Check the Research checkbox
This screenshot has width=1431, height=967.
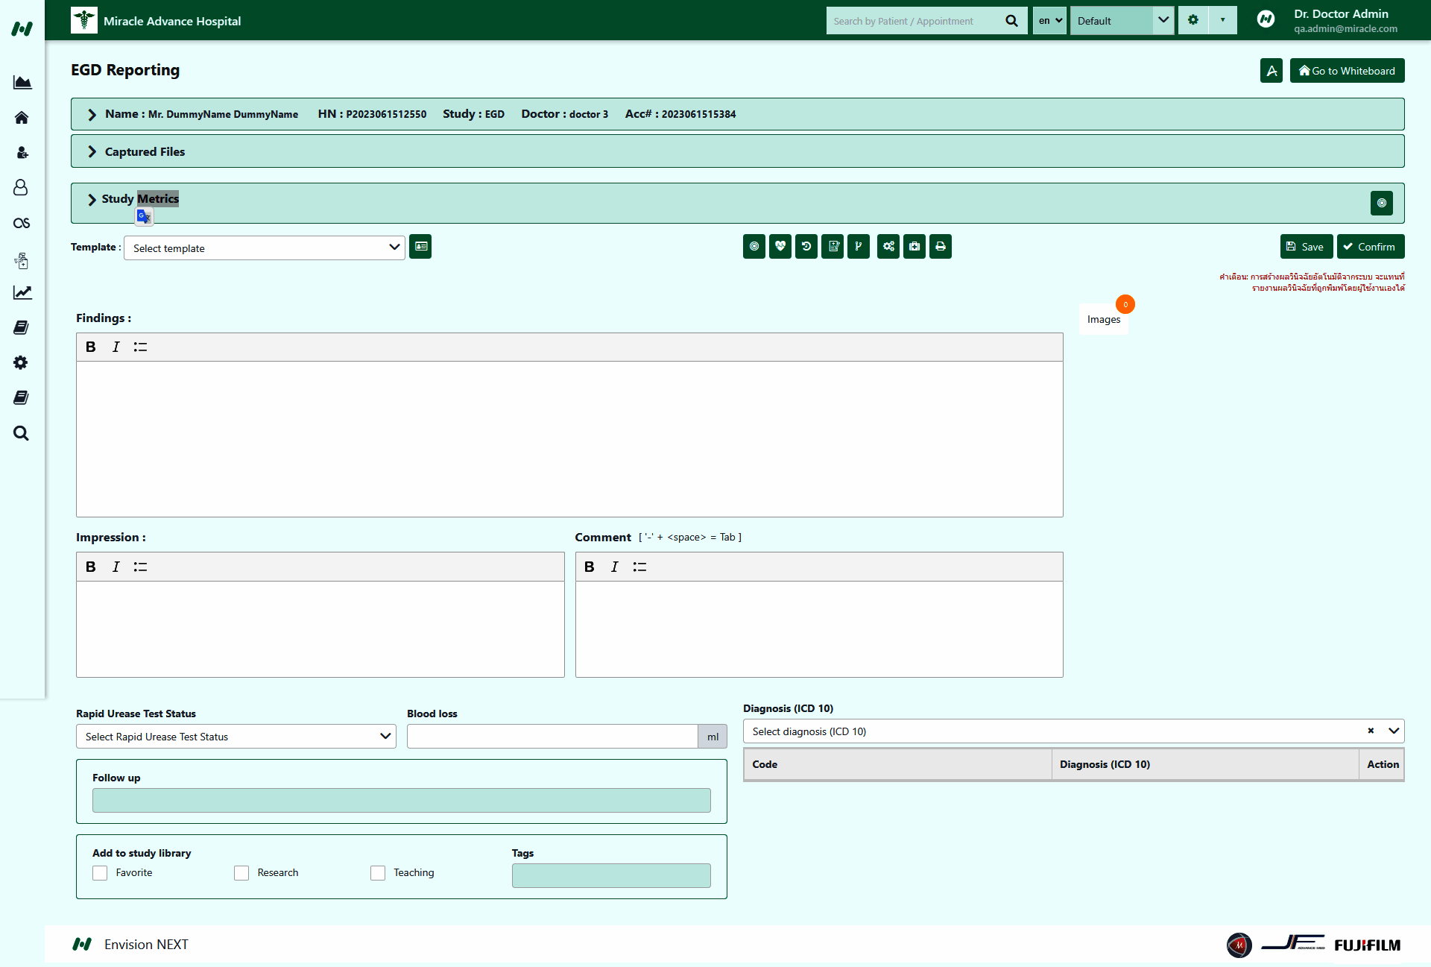click(x=241, y=873)
